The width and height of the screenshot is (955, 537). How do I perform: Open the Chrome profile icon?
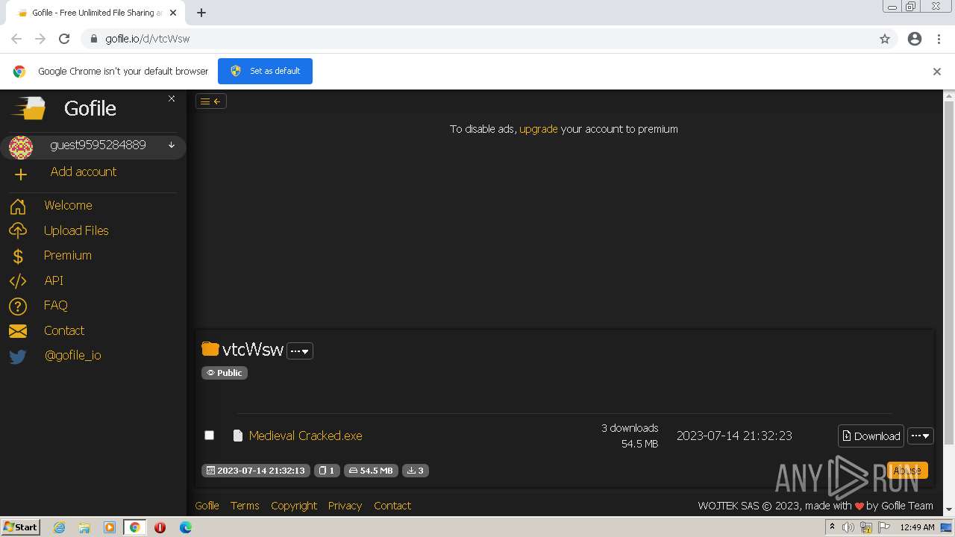[x=915, y=39]
